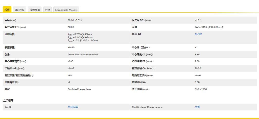Click the RoHS label
This screenshot has width=259, height=119.
8,107
